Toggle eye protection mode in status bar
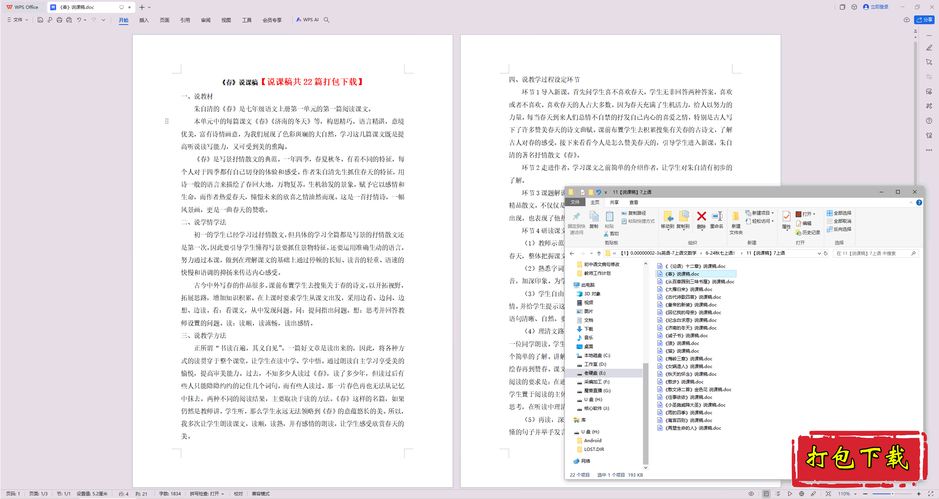The height and width of the screenshot is (499, 939). click(751, 494)
